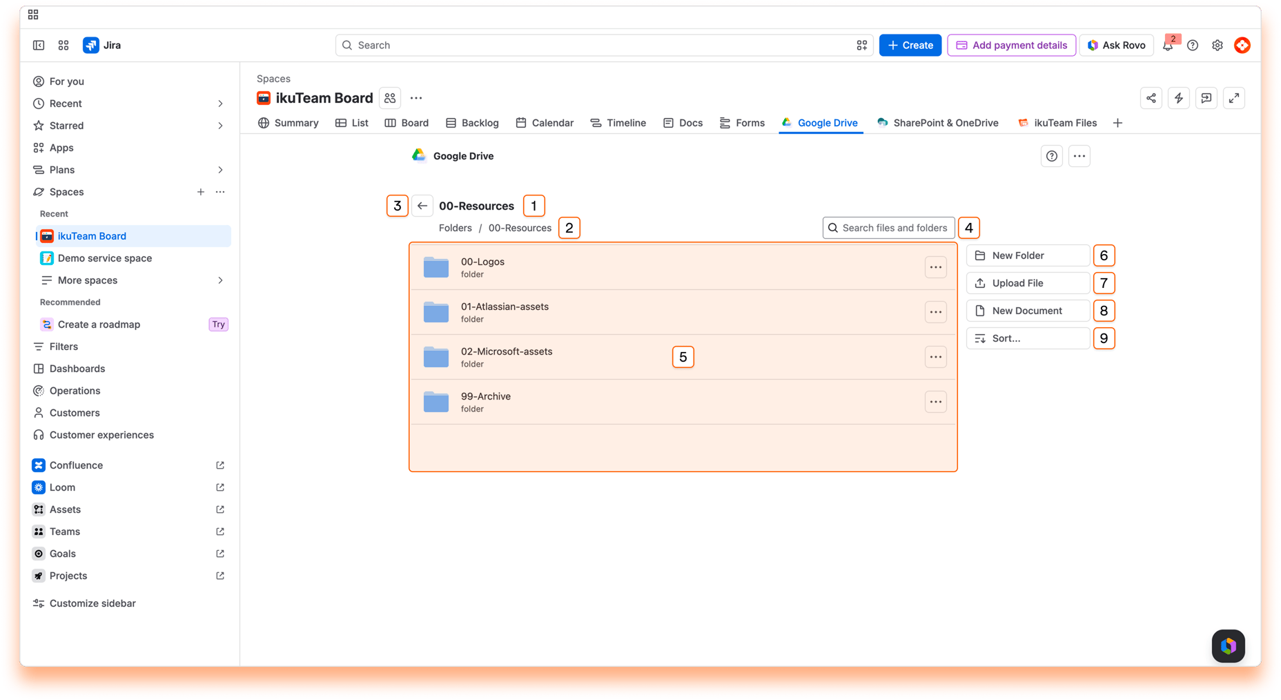The image size is (1281, 700).
Task: Click the sidebar collapse icon
Action: (39, 45)
